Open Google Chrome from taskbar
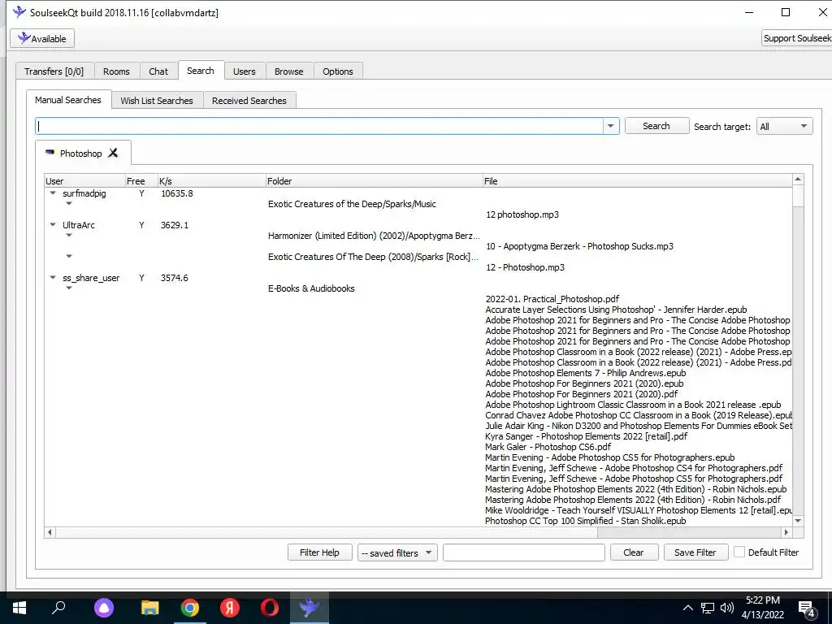This screenshot has height=624, width=832. (x=190, y=608)
